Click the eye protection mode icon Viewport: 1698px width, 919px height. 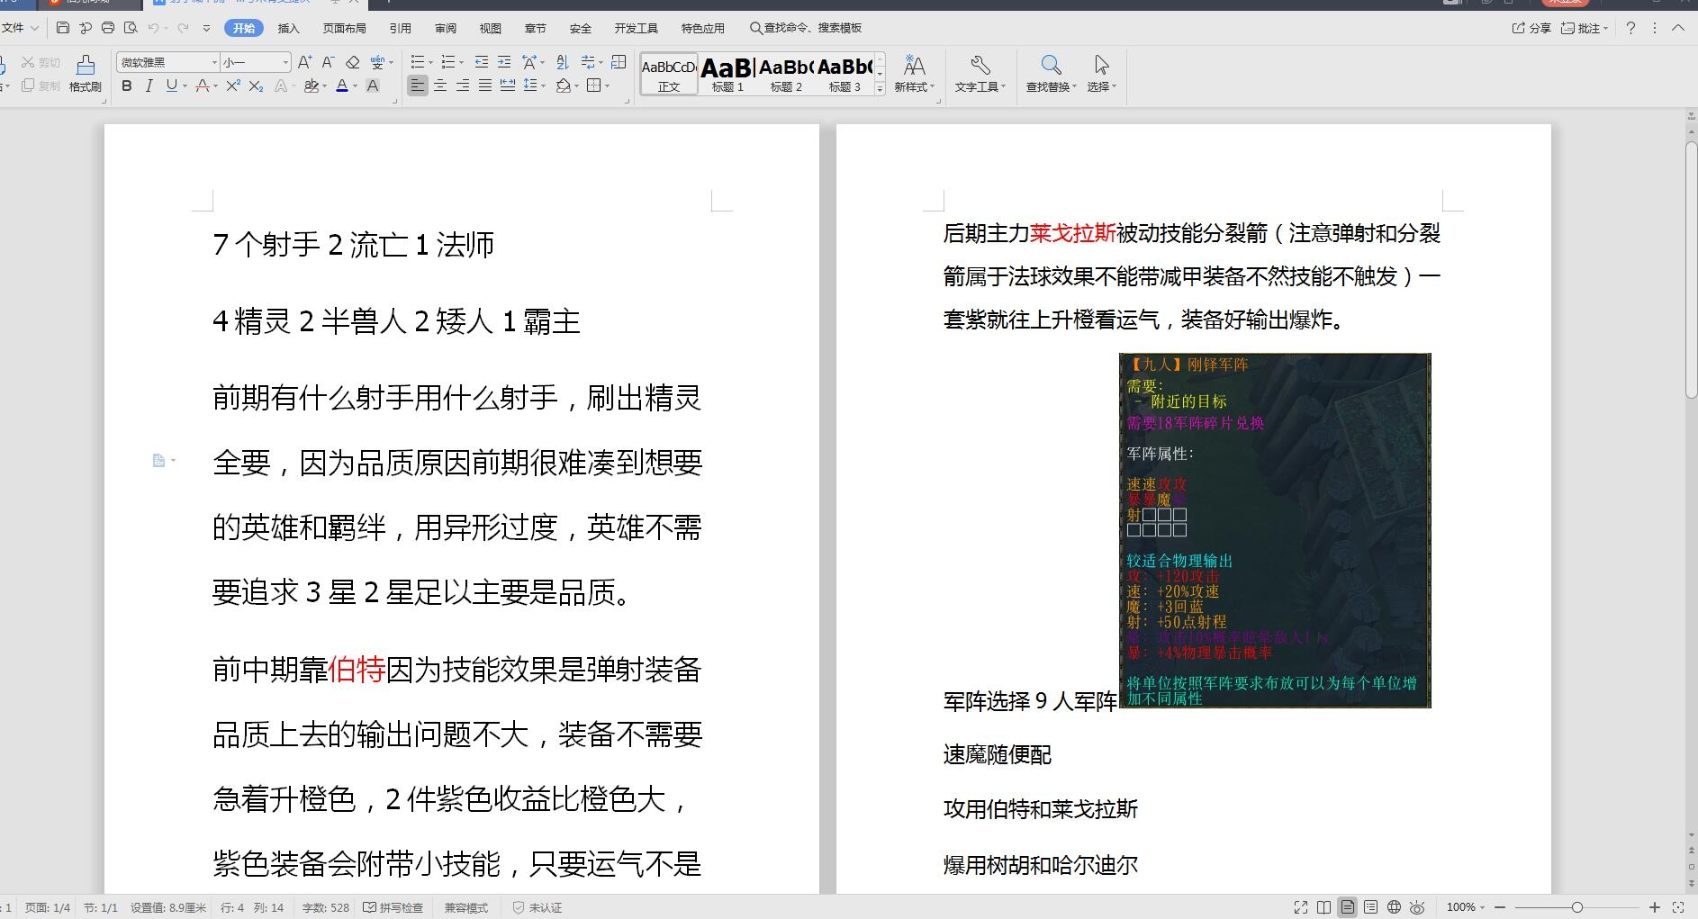1417,907
